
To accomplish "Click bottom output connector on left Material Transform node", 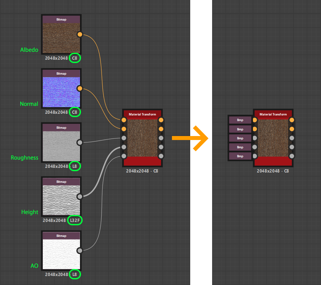I will click(x=161, y=156).
